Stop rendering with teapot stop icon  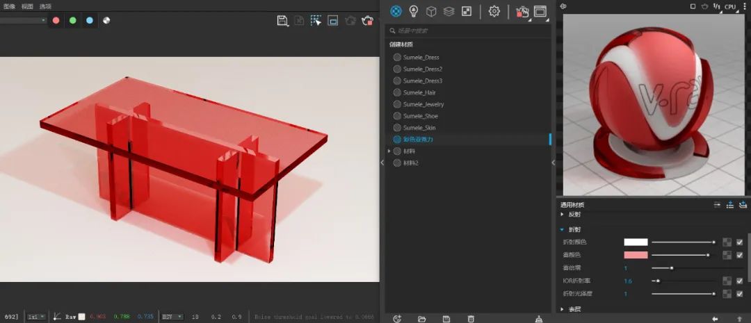coord(367,21)
